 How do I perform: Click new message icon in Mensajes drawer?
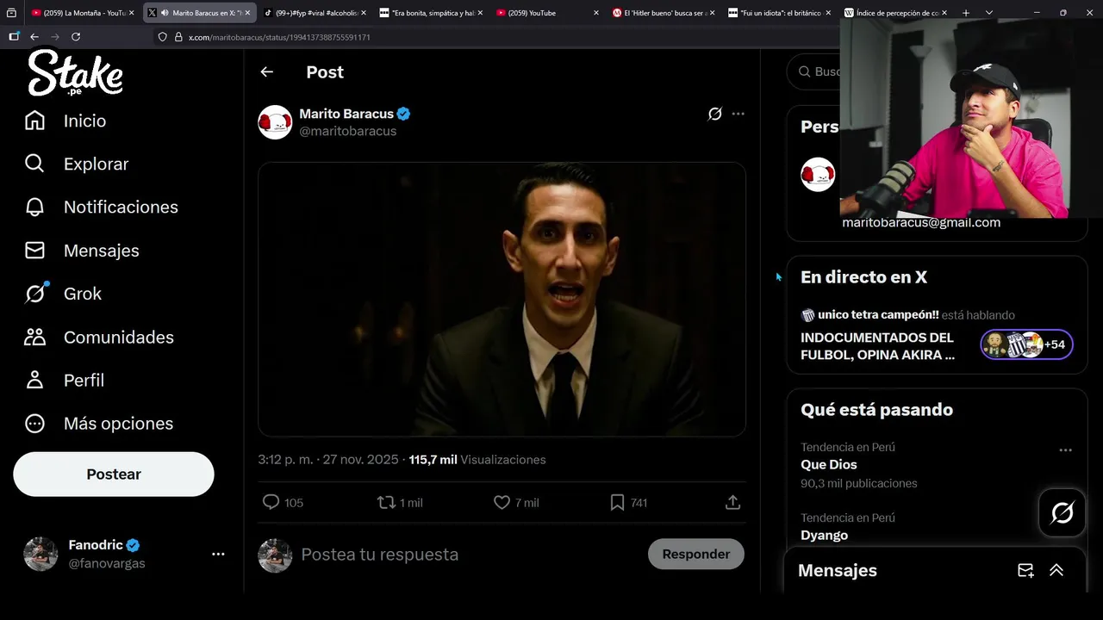1025,570
